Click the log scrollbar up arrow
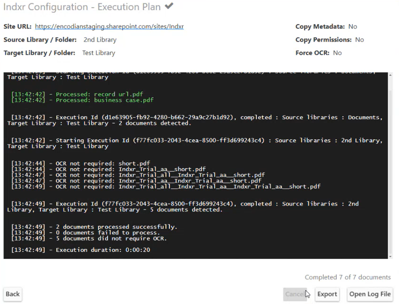Image resolution: width=399 pixels, height=304 pixels. (390, 76)
